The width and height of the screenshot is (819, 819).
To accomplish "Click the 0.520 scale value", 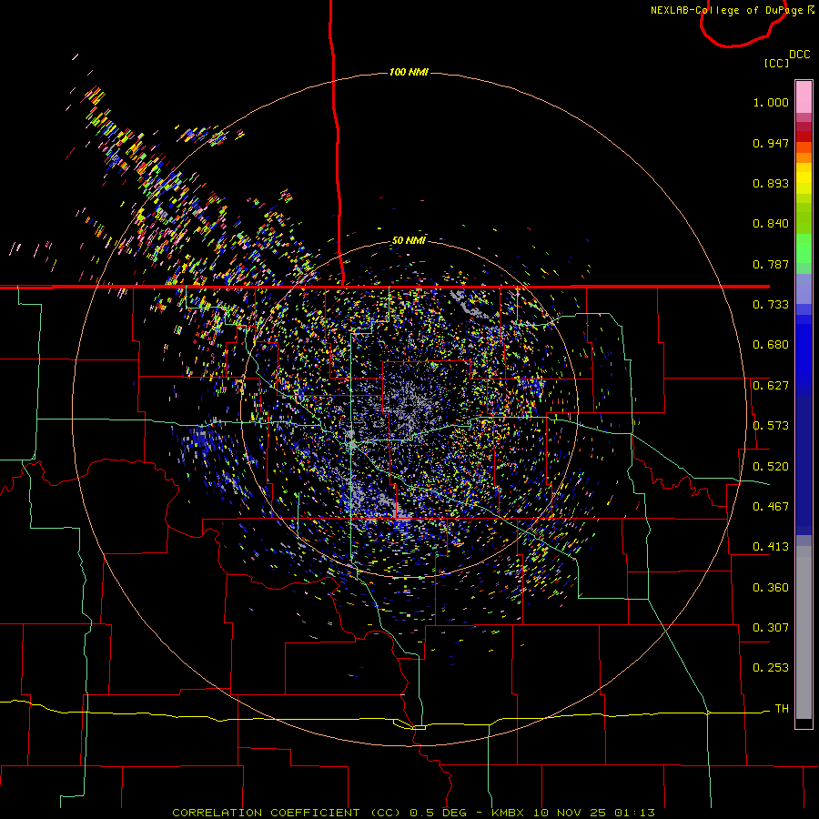I will pyautogui.click(x=771, y=467).
